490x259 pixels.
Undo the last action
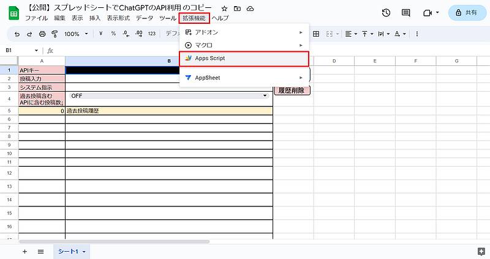(x=17, y=34)
